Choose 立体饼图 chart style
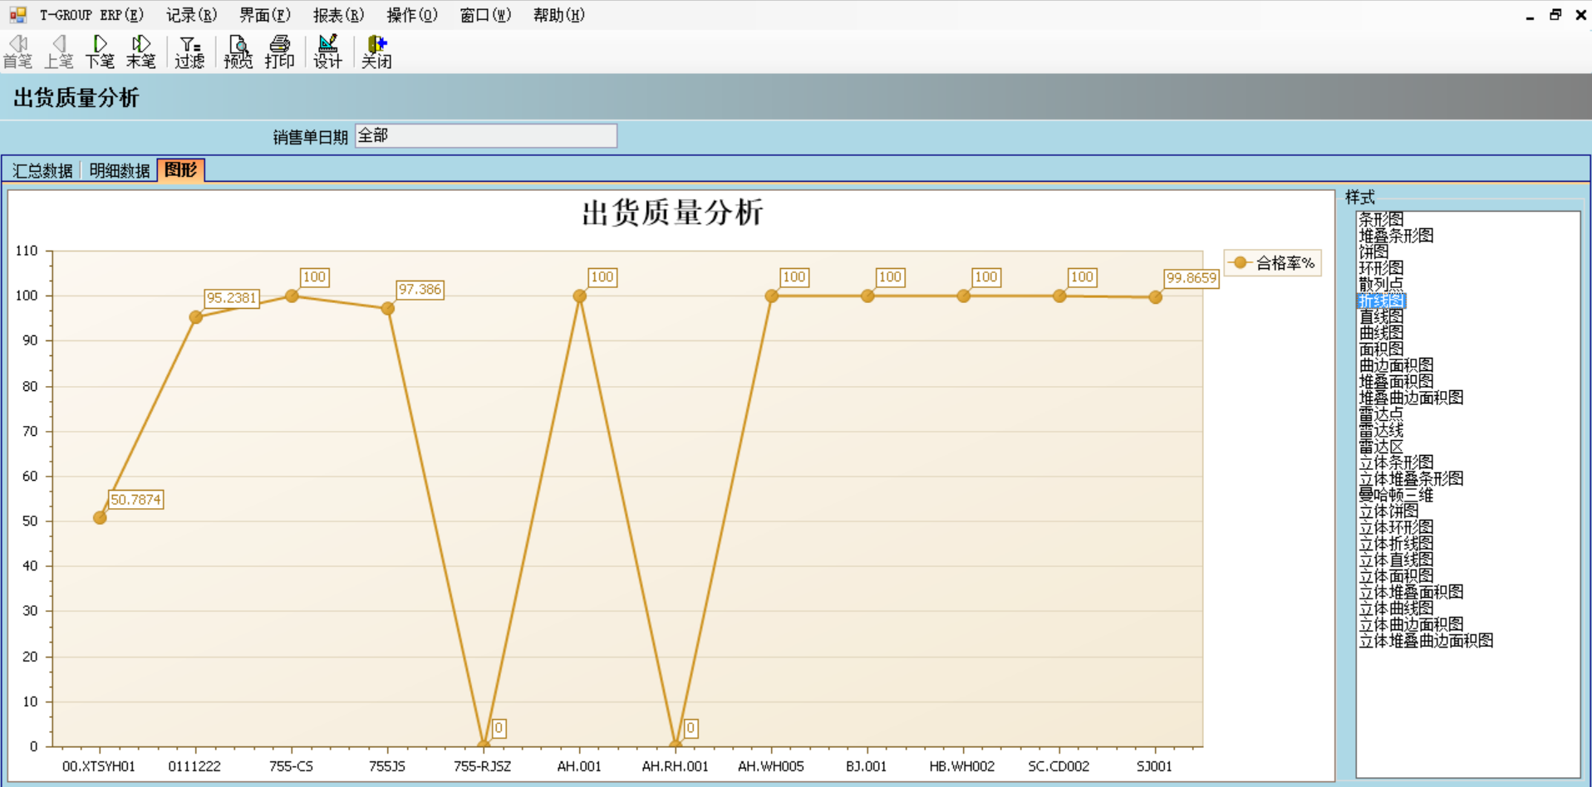This screenshot has height=787, width=1592. [1388, 511]
